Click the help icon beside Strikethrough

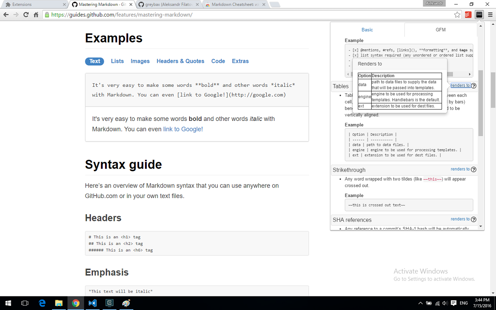coord(474,169)
